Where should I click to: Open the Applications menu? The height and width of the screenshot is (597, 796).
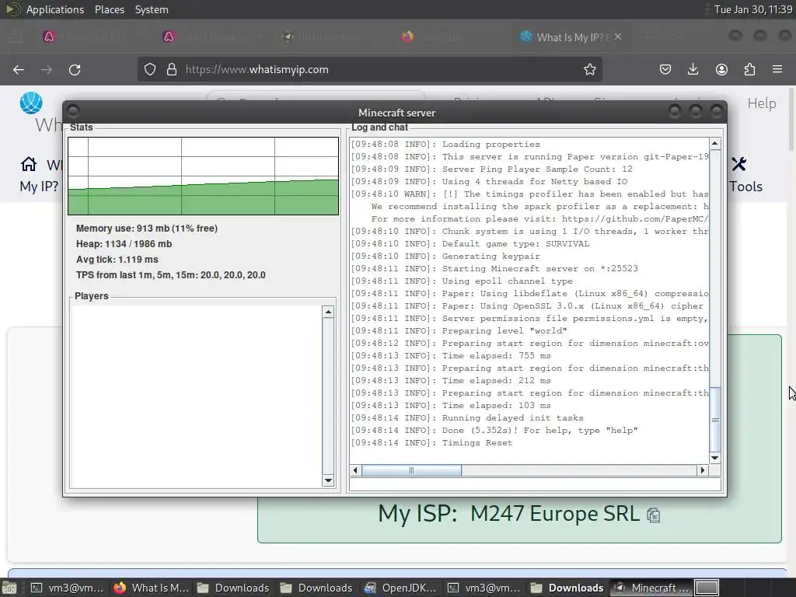click(55, 9)
